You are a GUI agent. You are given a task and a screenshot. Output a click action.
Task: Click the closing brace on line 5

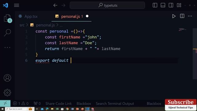click(x=37, y=55)
